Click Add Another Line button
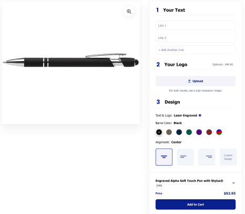This screenshot has width=245, height=214. point(196,50)
